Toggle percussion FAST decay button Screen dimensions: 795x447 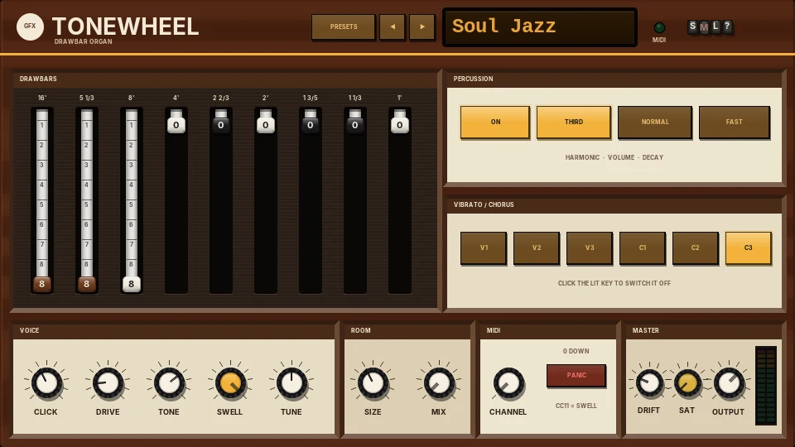(735, 123)
